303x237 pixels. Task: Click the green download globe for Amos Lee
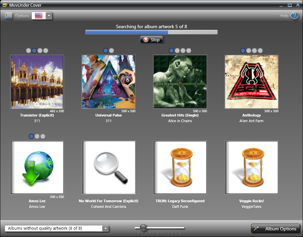tap(37, 167)
